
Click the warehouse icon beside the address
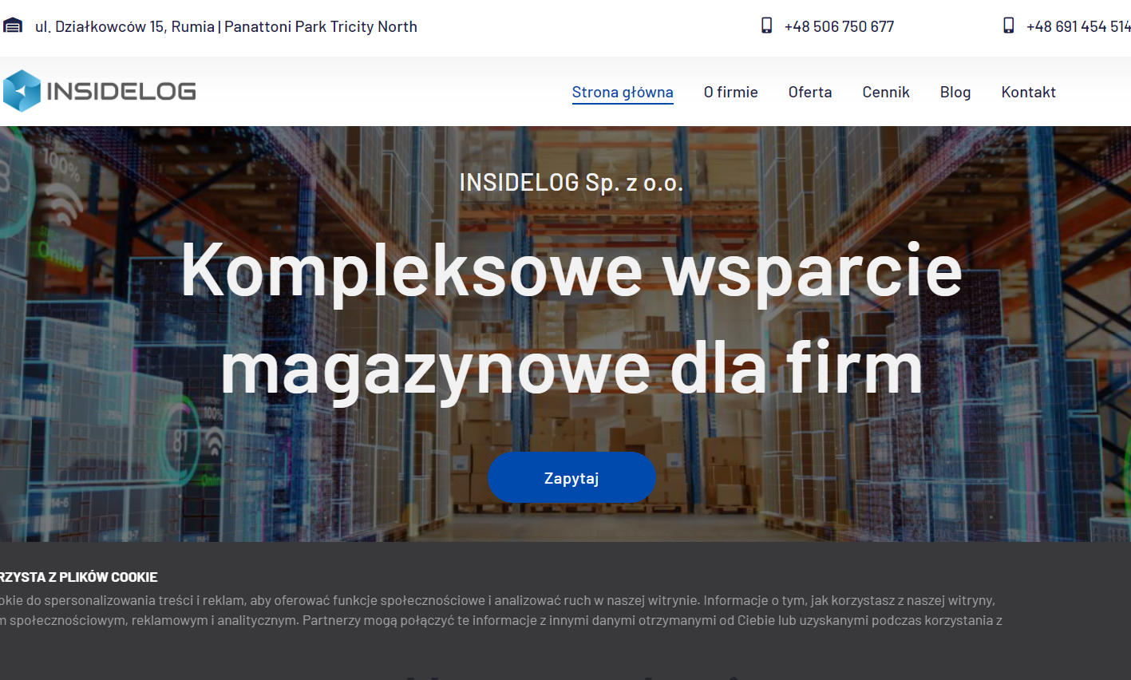click(13, 26)
